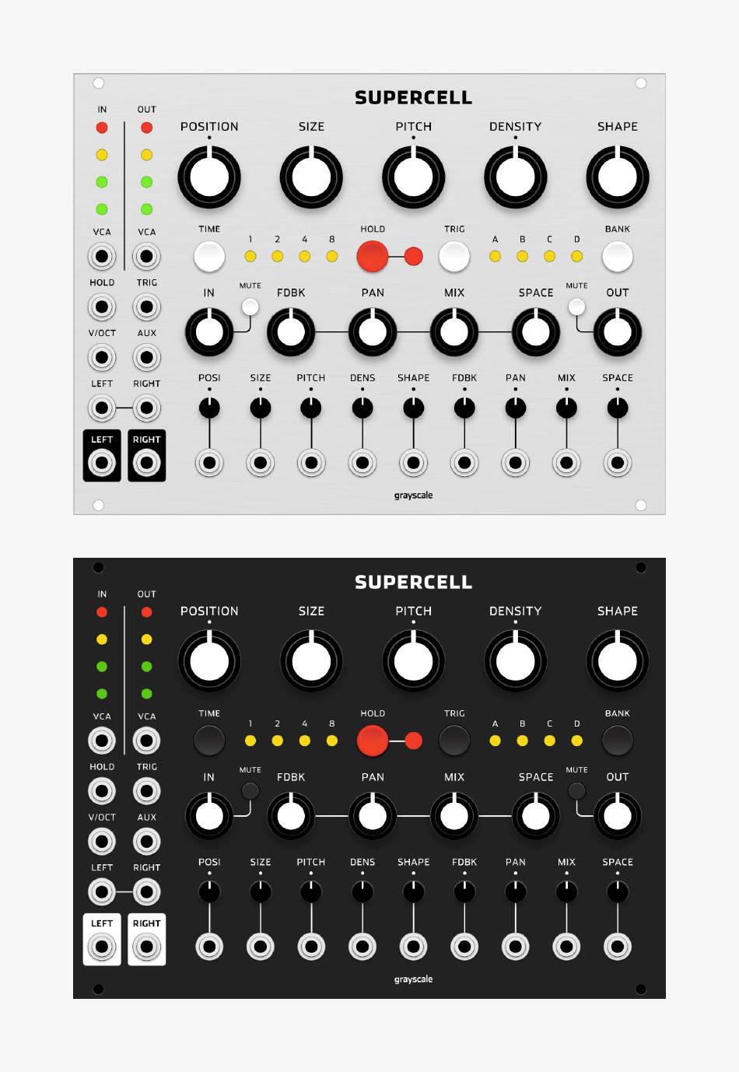Click the V/OCT input jack on silver panel
Image resolution: width=739 pixels, height=1072 pixels.
click(102, 357)
